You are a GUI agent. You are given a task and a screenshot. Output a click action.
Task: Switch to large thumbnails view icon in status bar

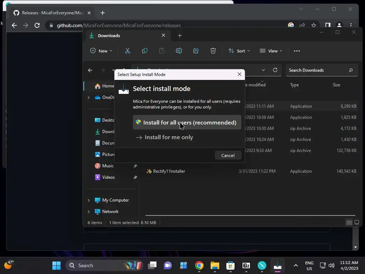point(356,223)
